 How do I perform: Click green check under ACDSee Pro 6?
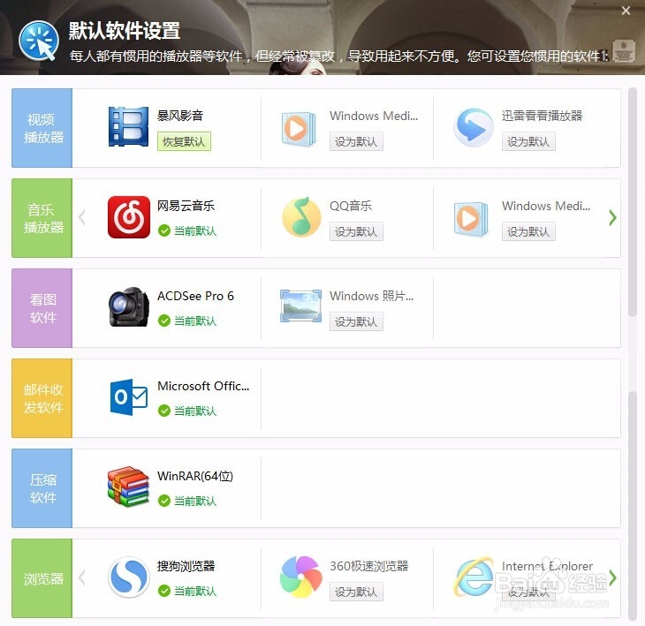point(164,321)
